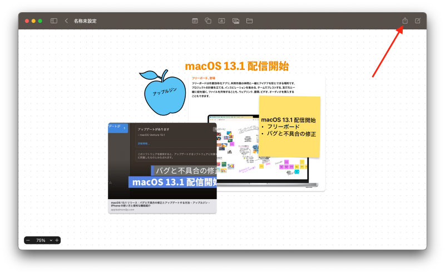
Task: Insert photo or video media icon
Action: click(x=235, y=21)
